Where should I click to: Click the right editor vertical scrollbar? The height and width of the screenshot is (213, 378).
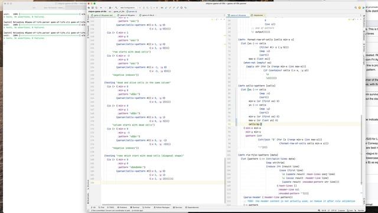tap(361, 150)
